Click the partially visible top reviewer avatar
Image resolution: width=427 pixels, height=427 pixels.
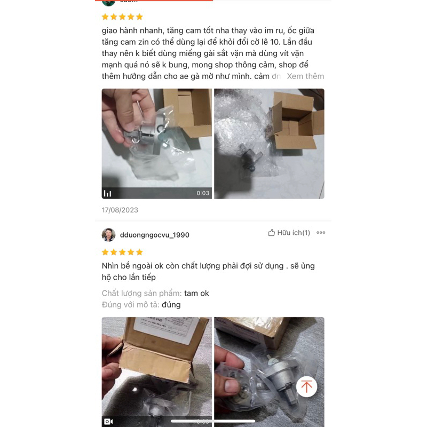tap(108, 3)
